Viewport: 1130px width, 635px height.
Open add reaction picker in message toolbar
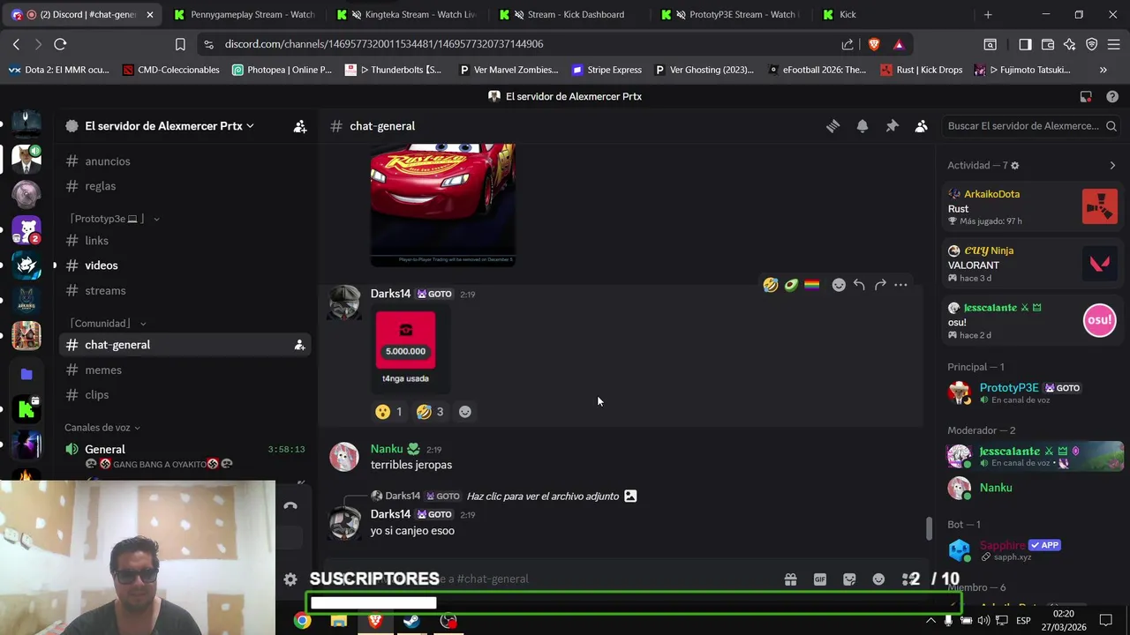tap(839, 285)
